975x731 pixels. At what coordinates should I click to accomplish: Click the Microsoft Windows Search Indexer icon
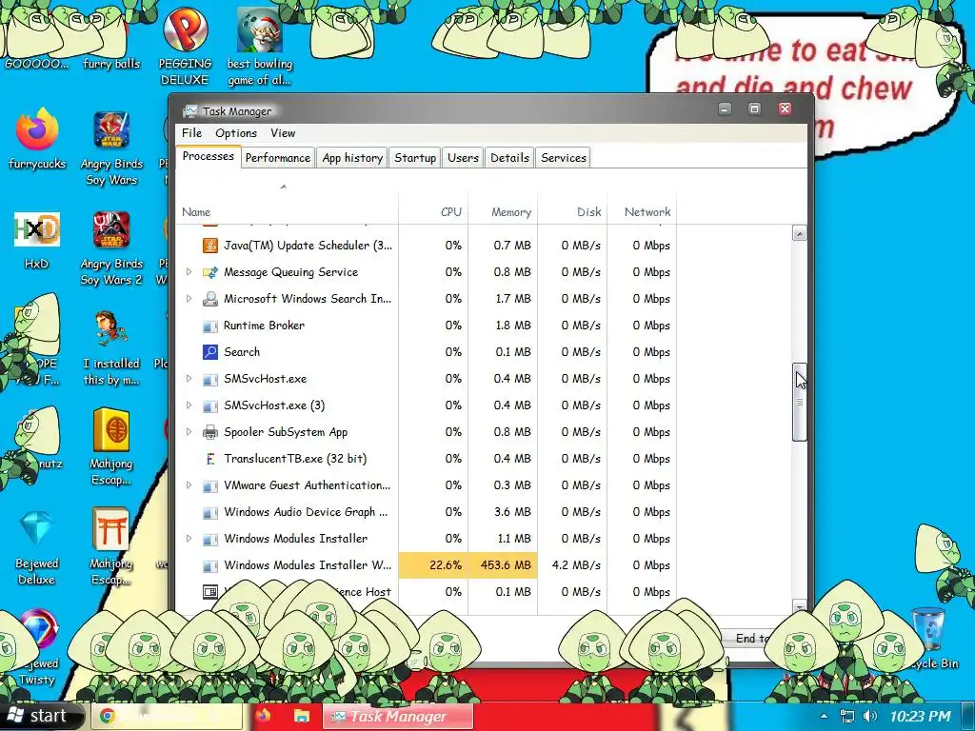(x=210, y=298)
